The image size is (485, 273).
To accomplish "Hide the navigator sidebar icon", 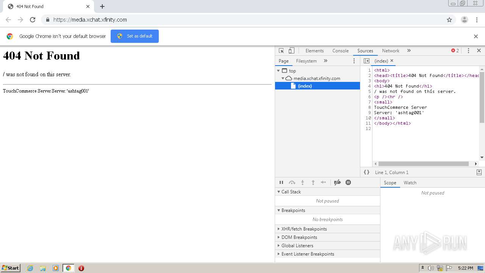I will (x=366, y=61).
